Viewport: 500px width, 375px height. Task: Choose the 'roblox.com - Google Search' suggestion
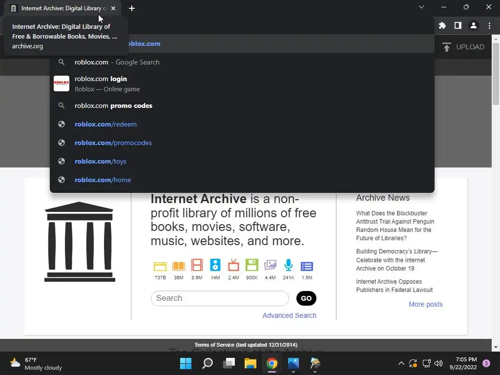pos(242,62)
